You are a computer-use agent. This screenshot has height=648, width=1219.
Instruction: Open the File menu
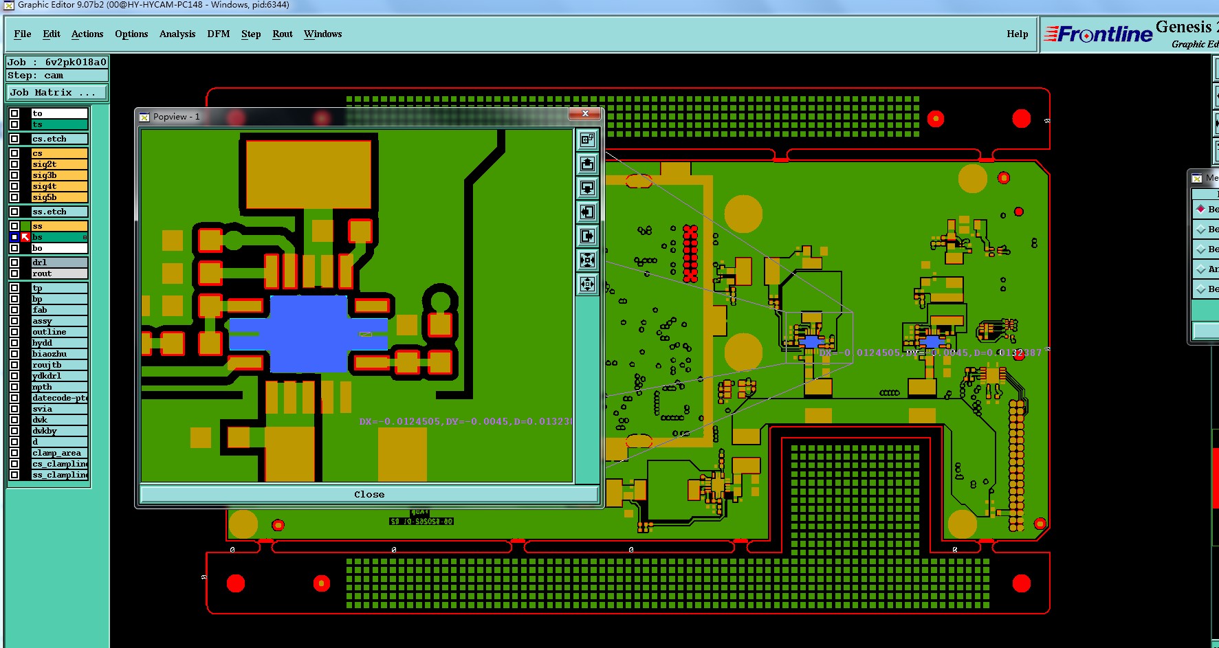[x=22, y=34]
